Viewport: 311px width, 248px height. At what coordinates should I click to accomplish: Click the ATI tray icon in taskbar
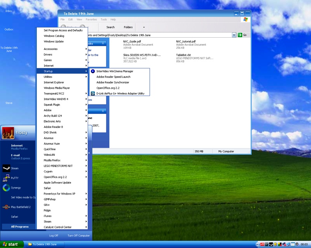(x=262, y=244)
